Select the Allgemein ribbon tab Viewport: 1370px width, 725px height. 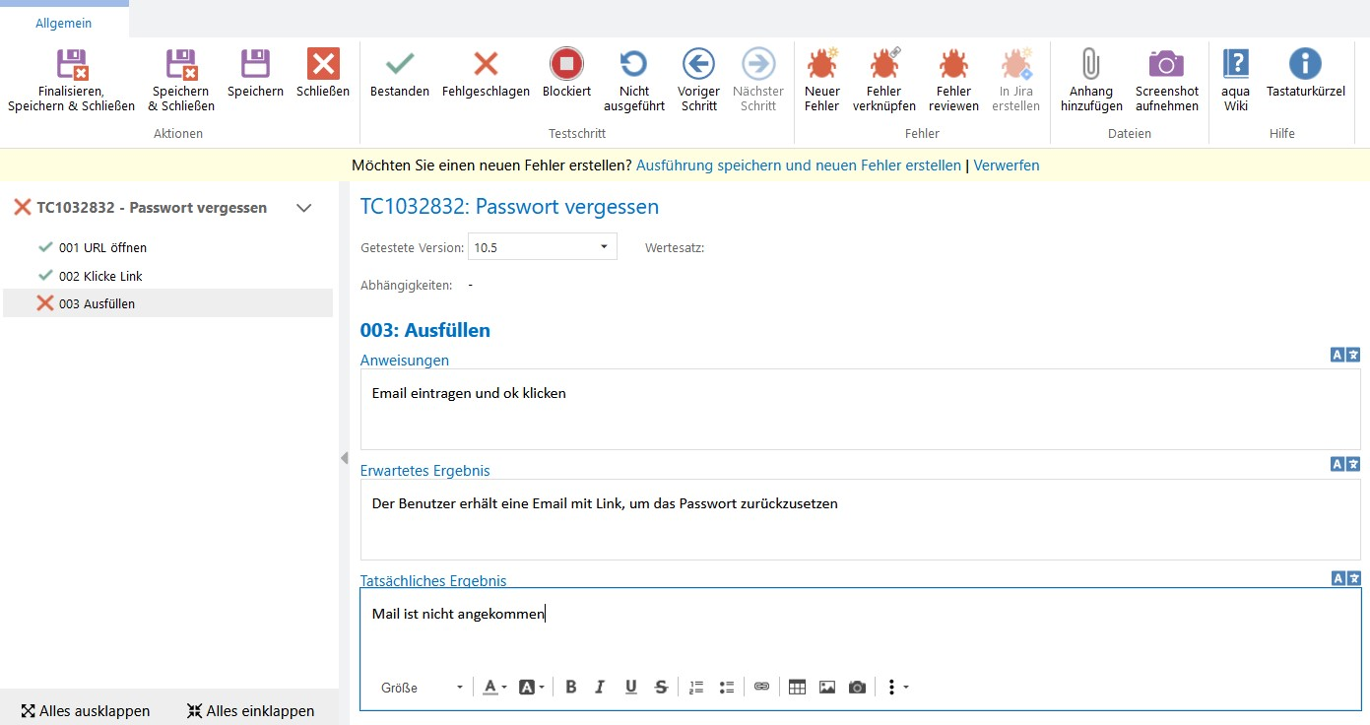(x=64, y=23)
